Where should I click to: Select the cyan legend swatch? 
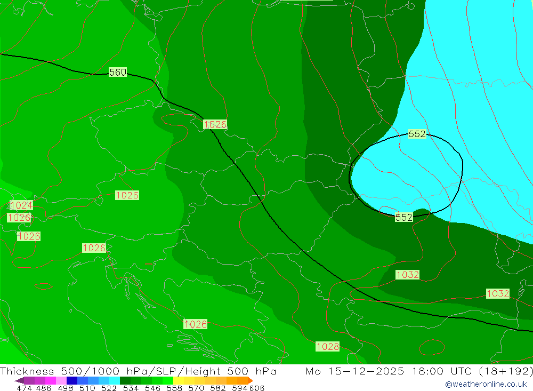tap(115, 380)
